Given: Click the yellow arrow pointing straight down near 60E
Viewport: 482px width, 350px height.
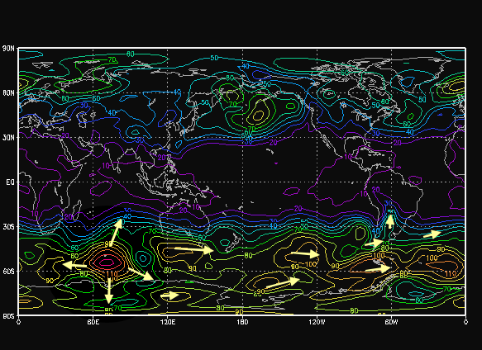Looking at the screenshot, I should pos(109,291).
